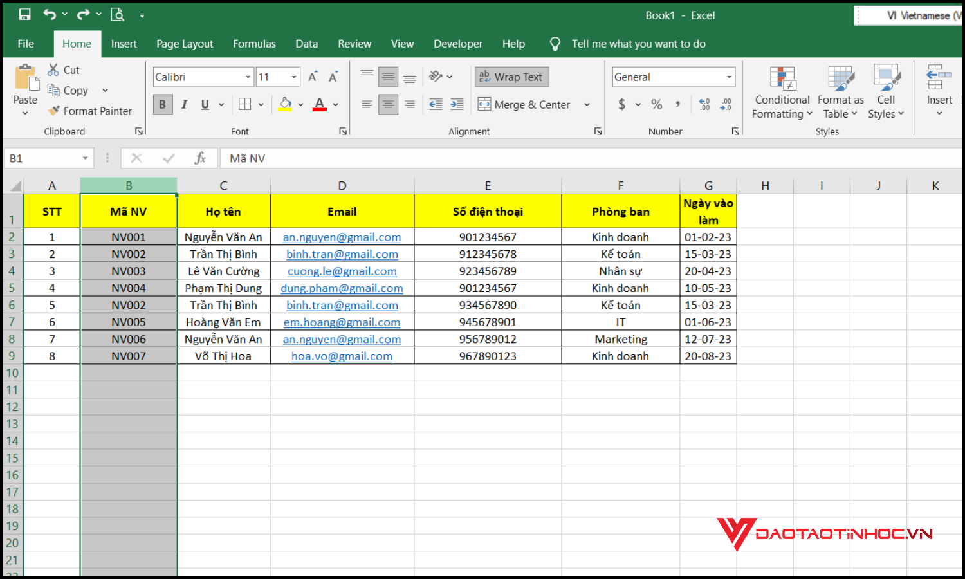Redo the last action
This screenshot has width=965, height=579.
83,14
